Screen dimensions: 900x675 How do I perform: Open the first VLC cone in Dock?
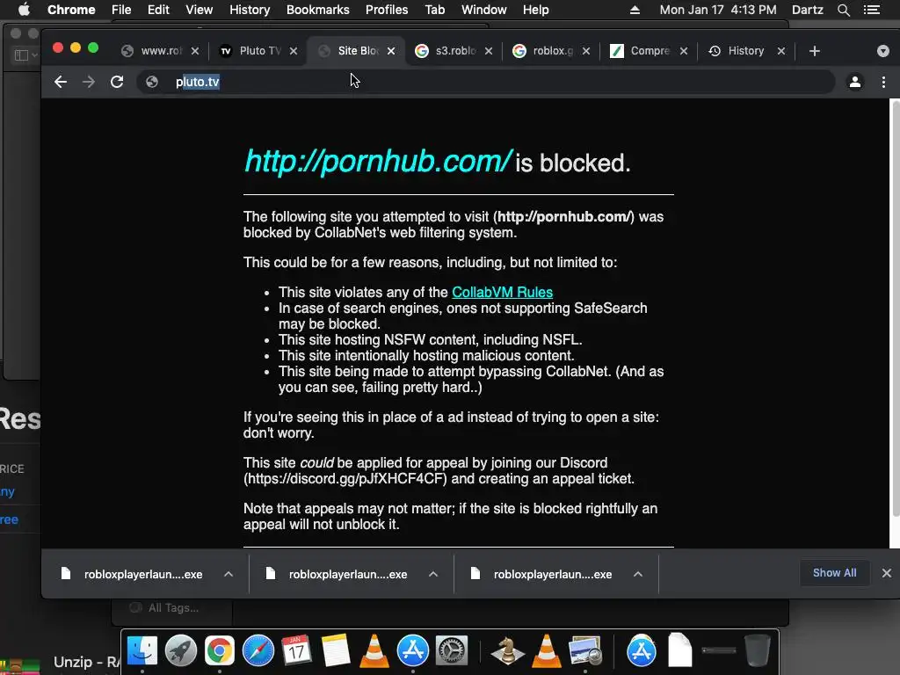[374, 651]
